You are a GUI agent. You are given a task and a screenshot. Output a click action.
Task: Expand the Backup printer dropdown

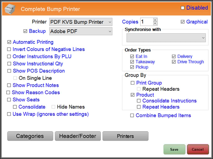[81, 31]
